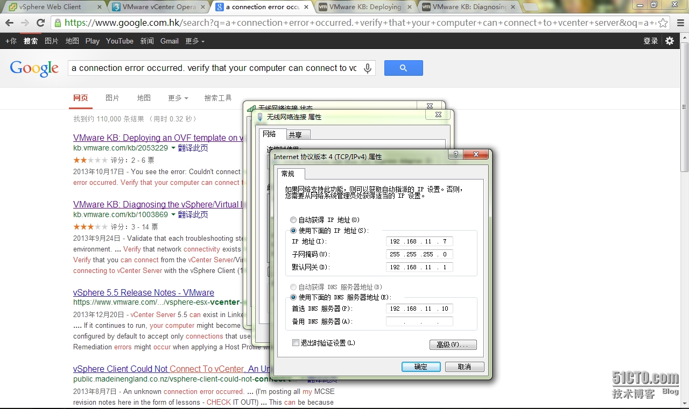Click the subnet mask field 255.255.255.0
The width and height of the screenshot is (689, 409).
click(419, 254)
